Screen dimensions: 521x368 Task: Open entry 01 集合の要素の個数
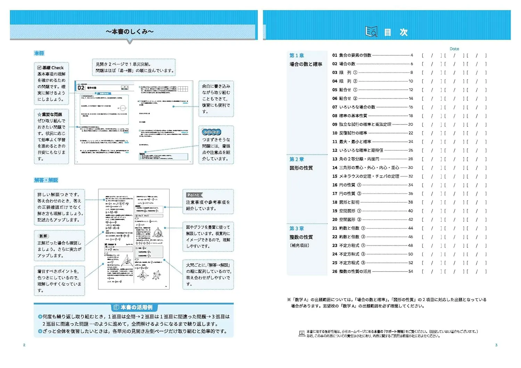pos(372,55)
